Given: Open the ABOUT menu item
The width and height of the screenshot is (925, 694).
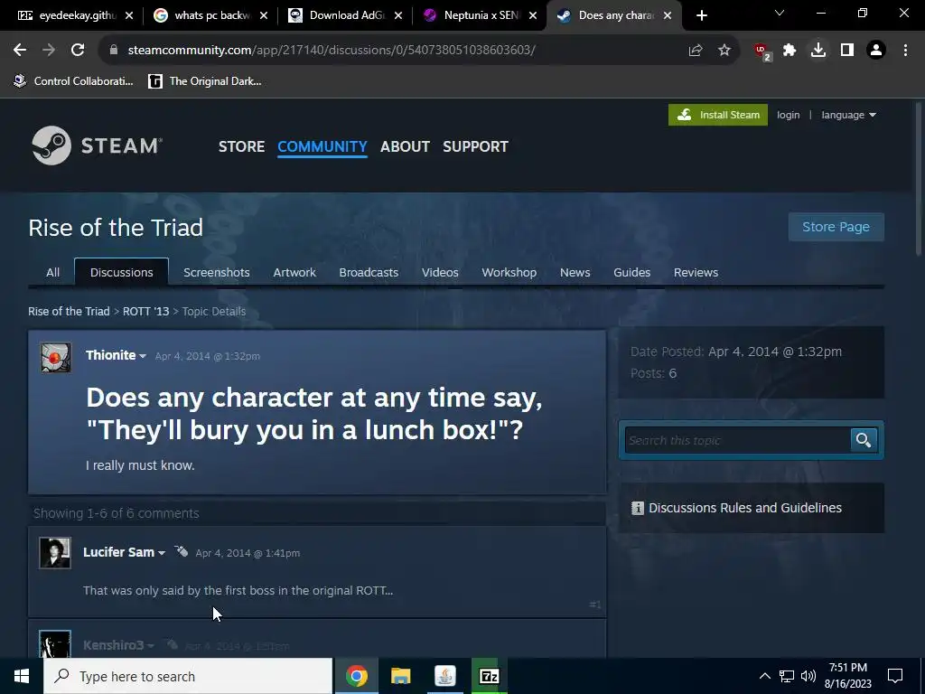Looking at the screenshot, I should point(405,146).
